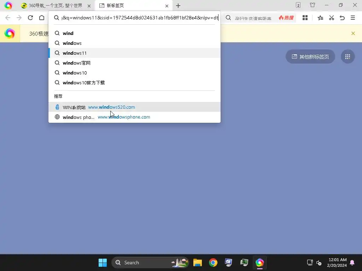Open the browser hamburger menu
Viewport: 362px width, 271px height.
coord(353,18)
